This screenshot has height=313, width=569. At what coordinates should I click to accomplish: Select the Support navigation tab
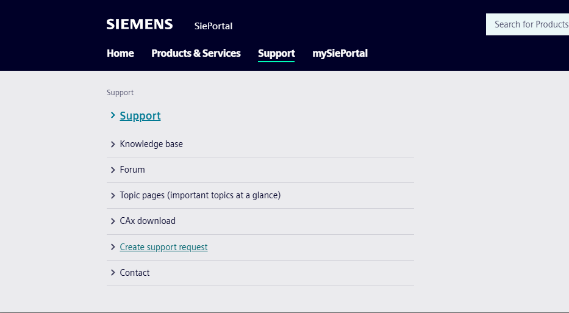[276, 53]
